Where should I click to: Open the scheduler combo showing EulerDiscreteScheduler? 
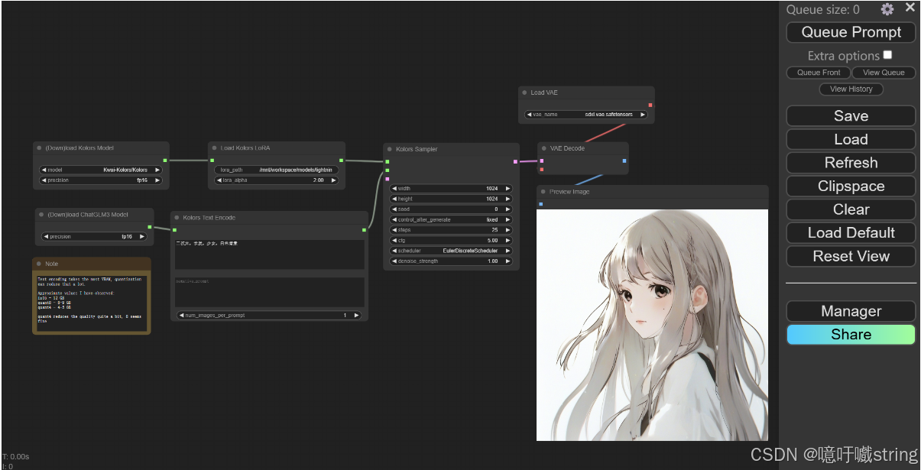click(451, 251)
